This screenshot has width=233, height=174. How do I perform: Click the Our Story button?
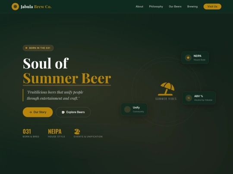click(38, 112)
